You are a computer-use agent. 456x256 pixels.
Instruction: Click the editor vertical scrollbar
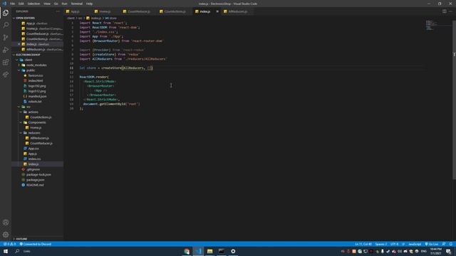coord(454,99)
